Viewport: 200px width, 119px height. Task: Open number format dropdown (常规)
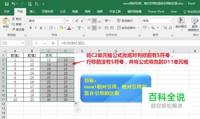[171, 21]
